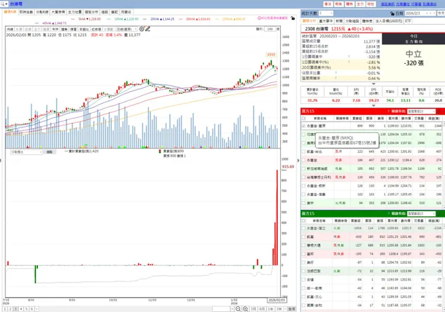445x312 pixels.
Task: Open the 統計天數 dropdown
Action: 325,13
